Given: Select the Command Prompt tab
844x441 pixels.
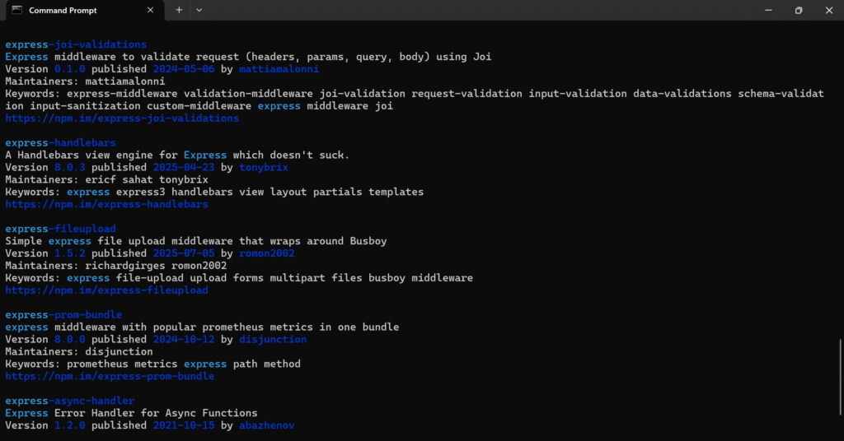Looking at the screenshot, I should (x=74, y=10).
